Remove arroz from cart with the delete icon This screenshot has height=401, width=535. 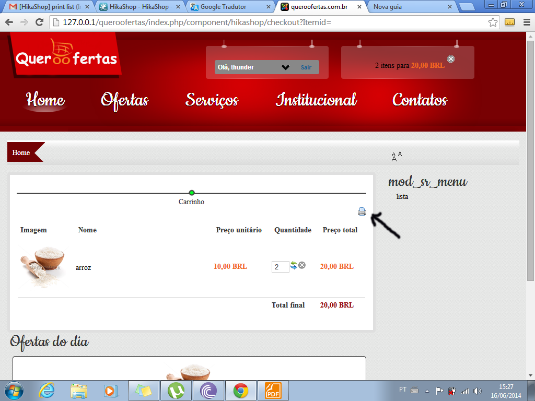coord(302,265)
